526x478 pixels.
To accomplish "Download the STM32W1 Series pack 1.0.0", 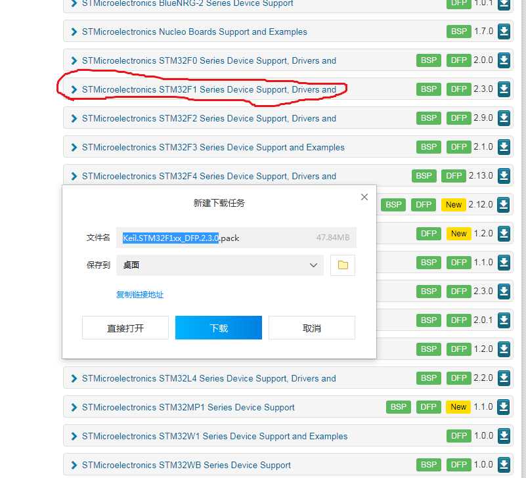I will point(504,435).
